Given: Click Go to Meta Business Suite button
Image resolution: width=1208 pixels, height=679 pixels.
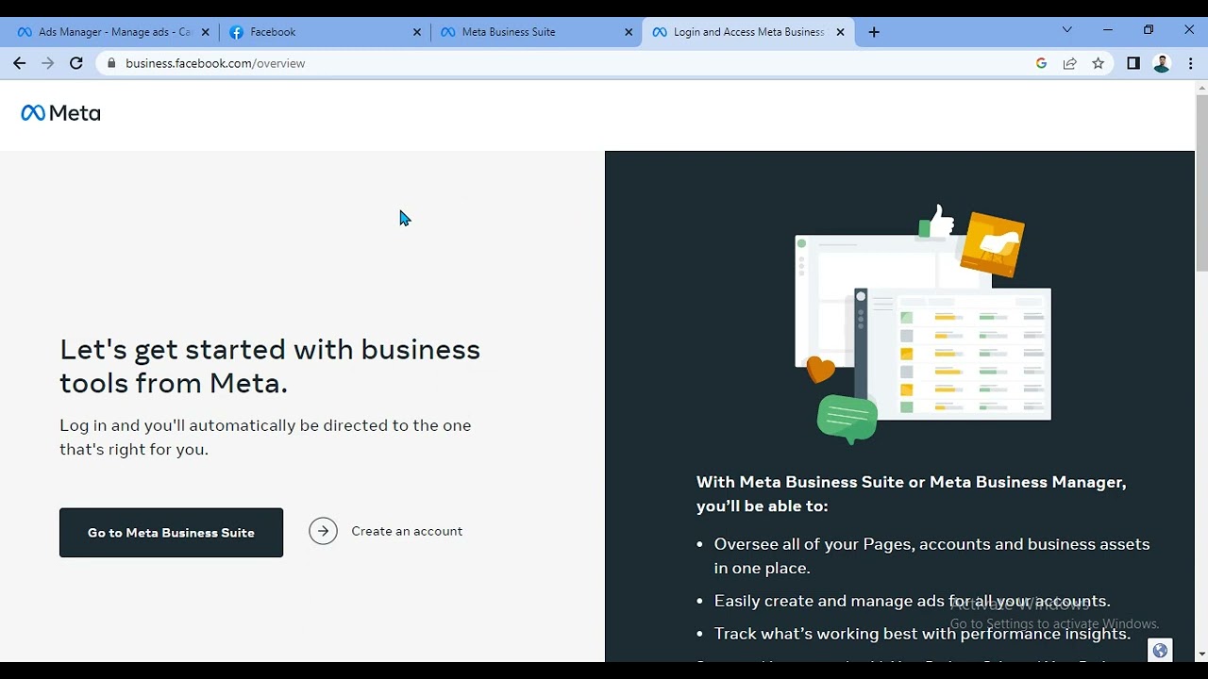Looking at the screenshot, I should (x=171, y=533).
